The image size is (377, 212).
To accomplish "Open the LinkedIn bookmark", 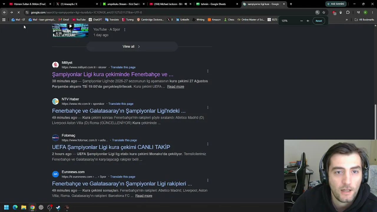I will 183,20.
